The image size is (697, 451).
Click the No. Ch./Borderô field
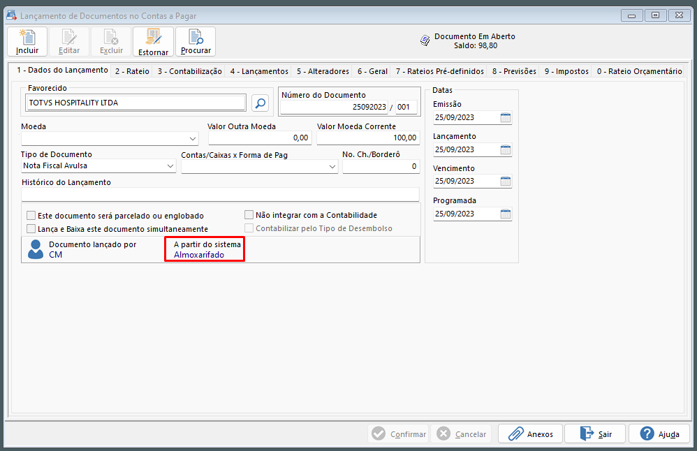[381, 167]
